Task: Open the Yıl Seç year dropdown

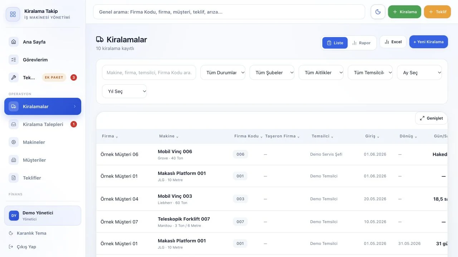Action: (x=125, y=91)
